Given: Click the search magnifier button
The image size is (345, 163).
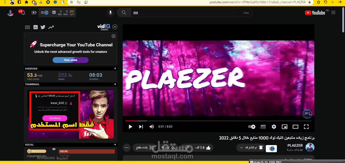Looking at the screenshot, I should (124, 13).
